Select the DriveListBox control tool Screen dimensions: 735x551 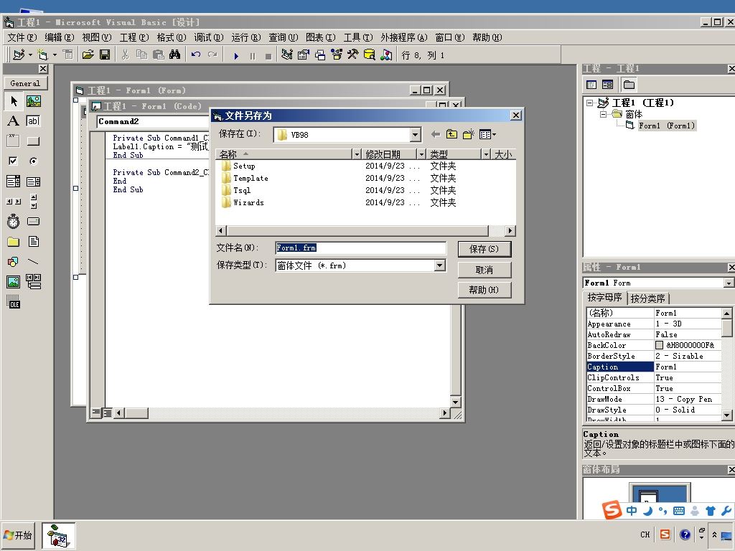click(x=33, y=221)
